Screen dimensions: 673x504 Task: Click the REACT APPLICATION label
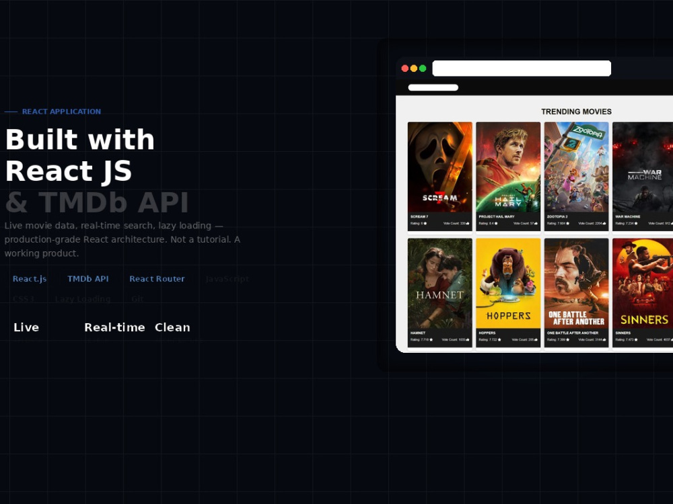(61, 112)
